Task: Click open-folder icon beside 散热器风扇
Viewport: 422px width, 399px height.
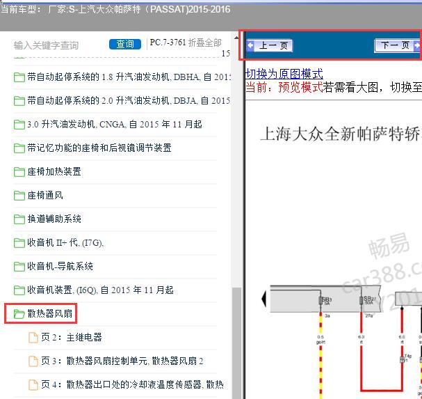Action: coord(19,314)
